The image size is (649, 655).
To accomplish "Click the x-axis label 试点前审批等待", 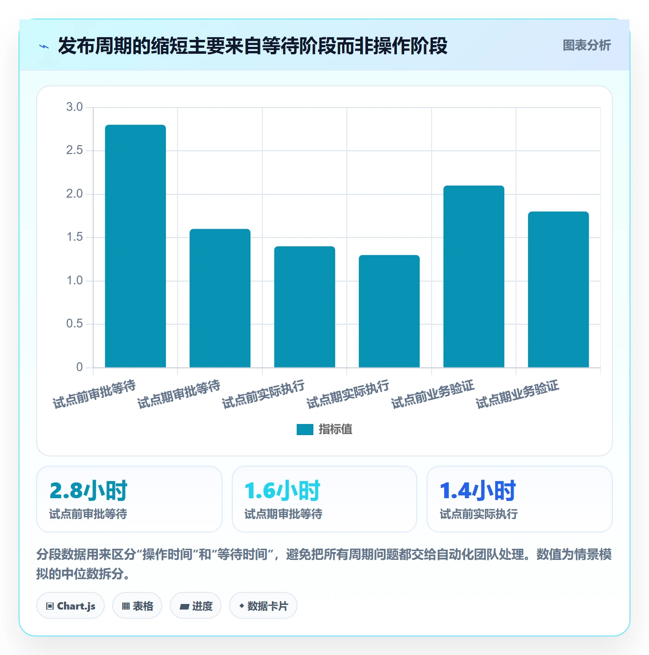I will point(94,394).
